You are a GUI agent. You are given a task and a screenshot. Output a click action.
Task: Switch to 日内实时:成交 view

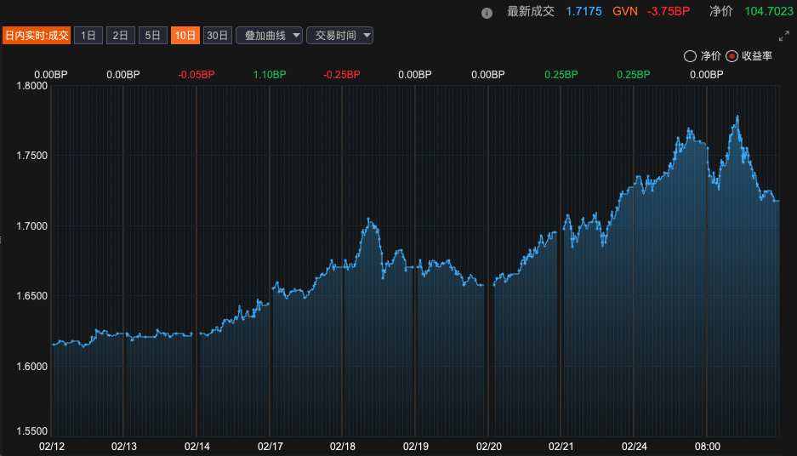click(36, 35)
